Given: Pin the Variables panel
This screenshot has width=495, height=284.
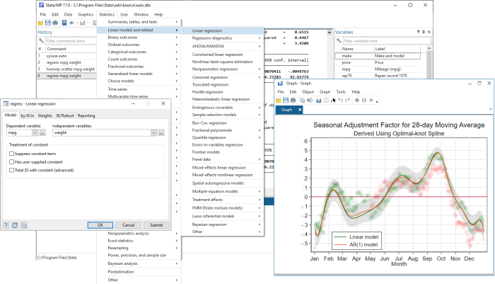Looking at the screenshot, I should [x=424, y=32].
